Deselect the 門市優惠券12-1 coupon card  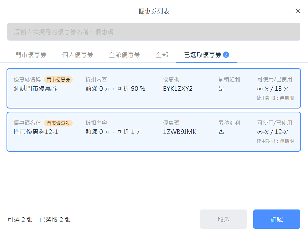click(154, 132)
